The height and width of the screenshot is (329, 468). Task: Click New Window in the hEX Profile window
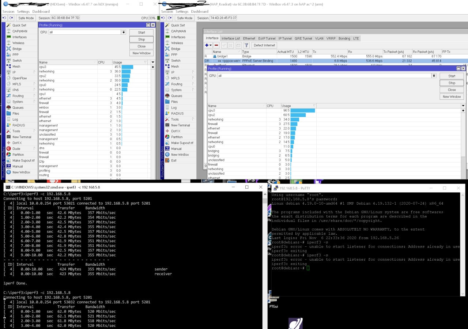click(141, 53)
